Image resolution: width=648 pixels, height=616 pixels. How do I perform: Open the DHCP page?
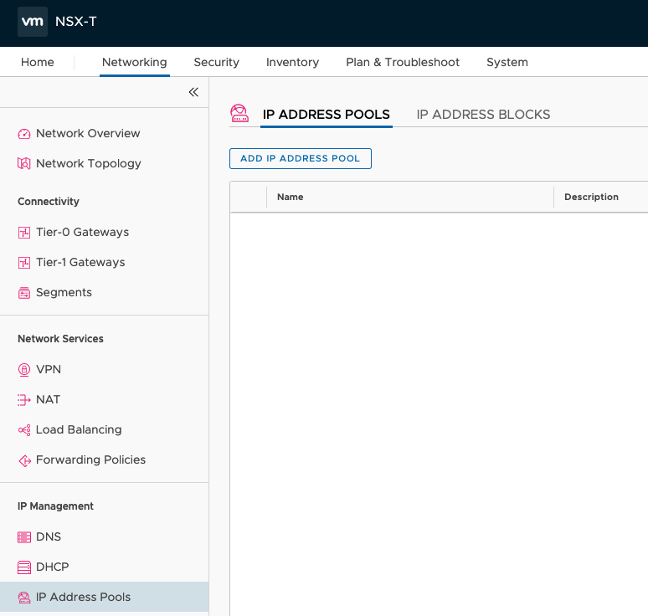(x=52, y=567)
